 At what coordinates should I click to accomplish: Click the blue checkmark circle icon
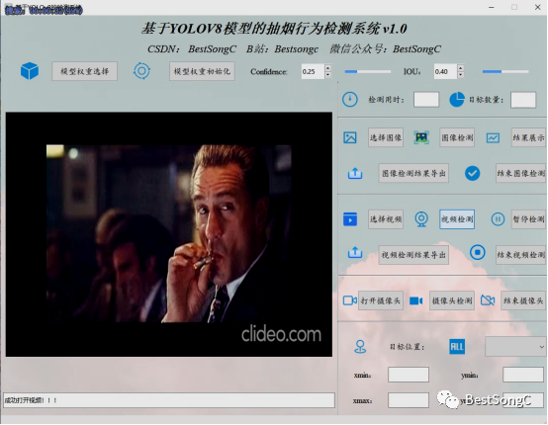tap(472, 173)
